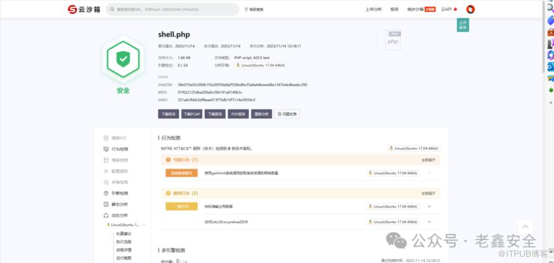The image size is (554, 263).
Task: Open 微步沙箱 in top navigation
Action: pos(421,9)
